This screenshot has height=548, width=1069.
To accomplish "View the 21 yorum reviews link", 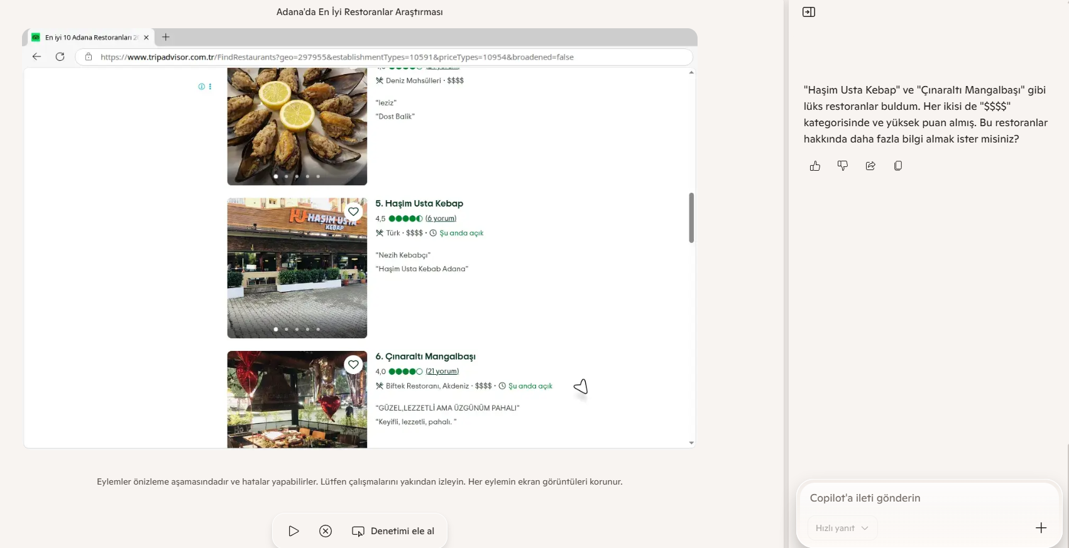I will 442,371.
